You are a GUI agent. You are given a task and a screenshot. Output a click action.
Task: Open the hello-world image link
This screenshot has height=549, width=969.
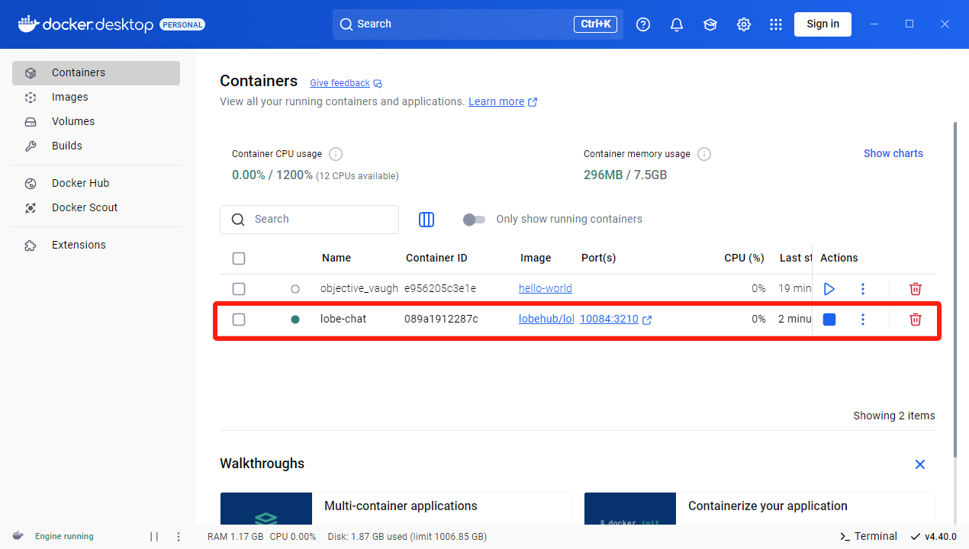pyautogui.click(x=546, y=289)
